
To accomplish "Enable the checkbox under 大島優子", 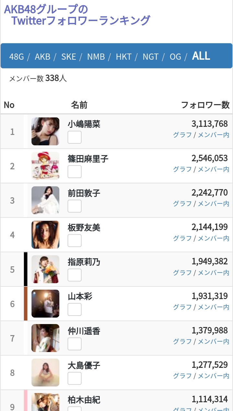I will [x=74, y=378].
